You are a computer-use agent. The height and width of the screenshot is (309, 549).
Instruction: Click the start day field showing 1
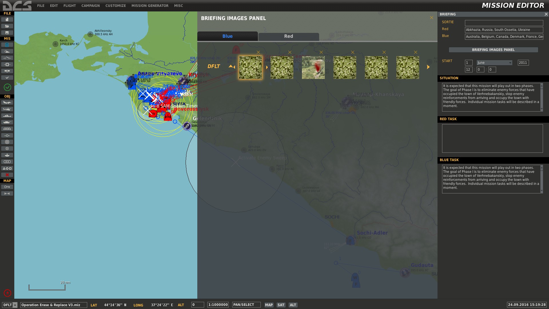tap(469, 63)
